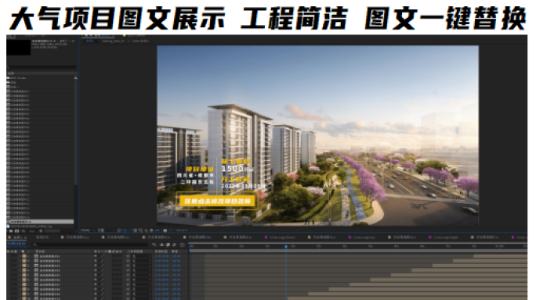Click yellow 任意点击修改项目名称 title in viewer
The image size is (536, 300).
(217, 201)
